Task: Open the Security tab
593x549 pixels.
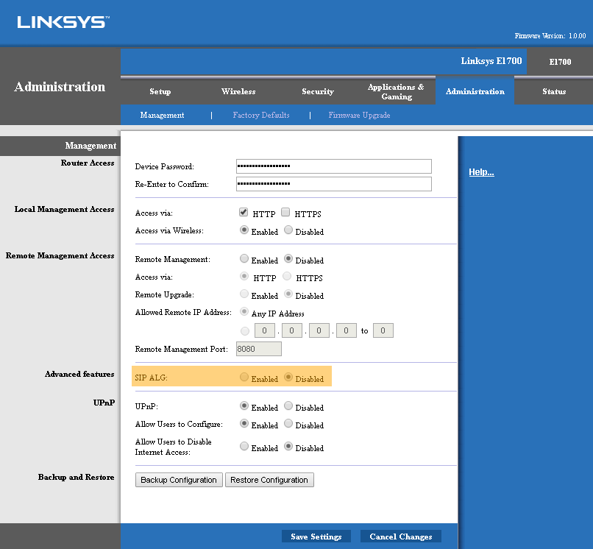Action: pyautogui.click(x=318, y=91)
